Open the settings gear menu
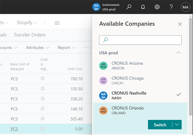 (x=157, y=7)
